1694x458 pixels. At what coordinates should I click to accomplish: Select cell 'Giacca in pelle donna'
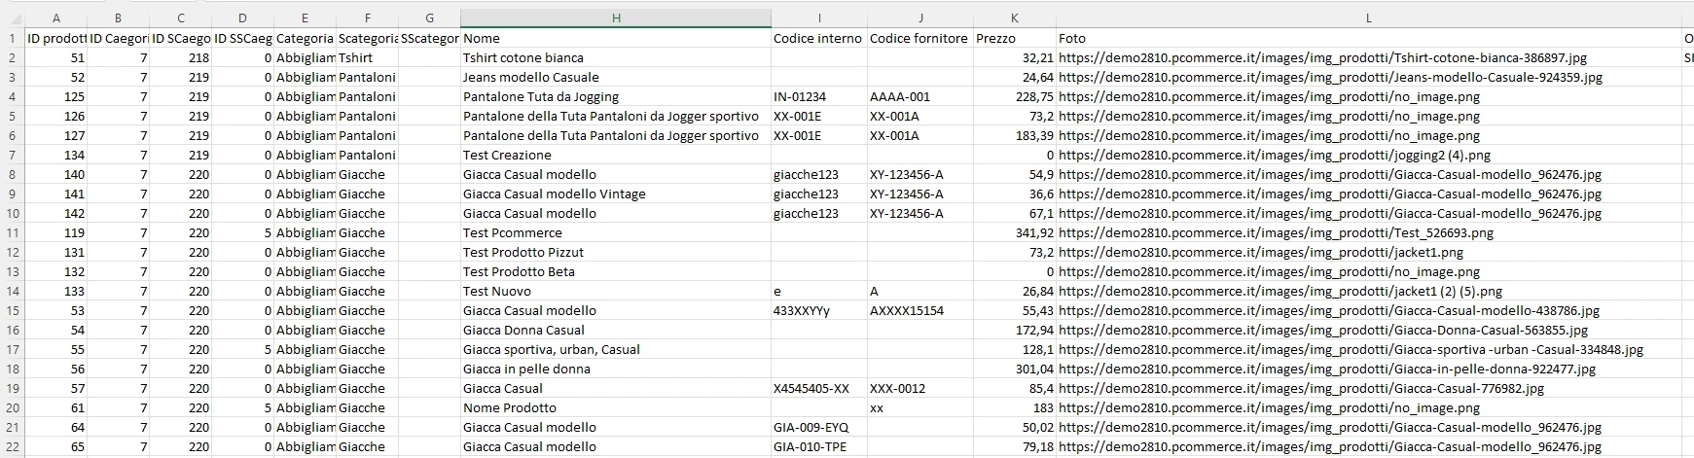[616, 369]
